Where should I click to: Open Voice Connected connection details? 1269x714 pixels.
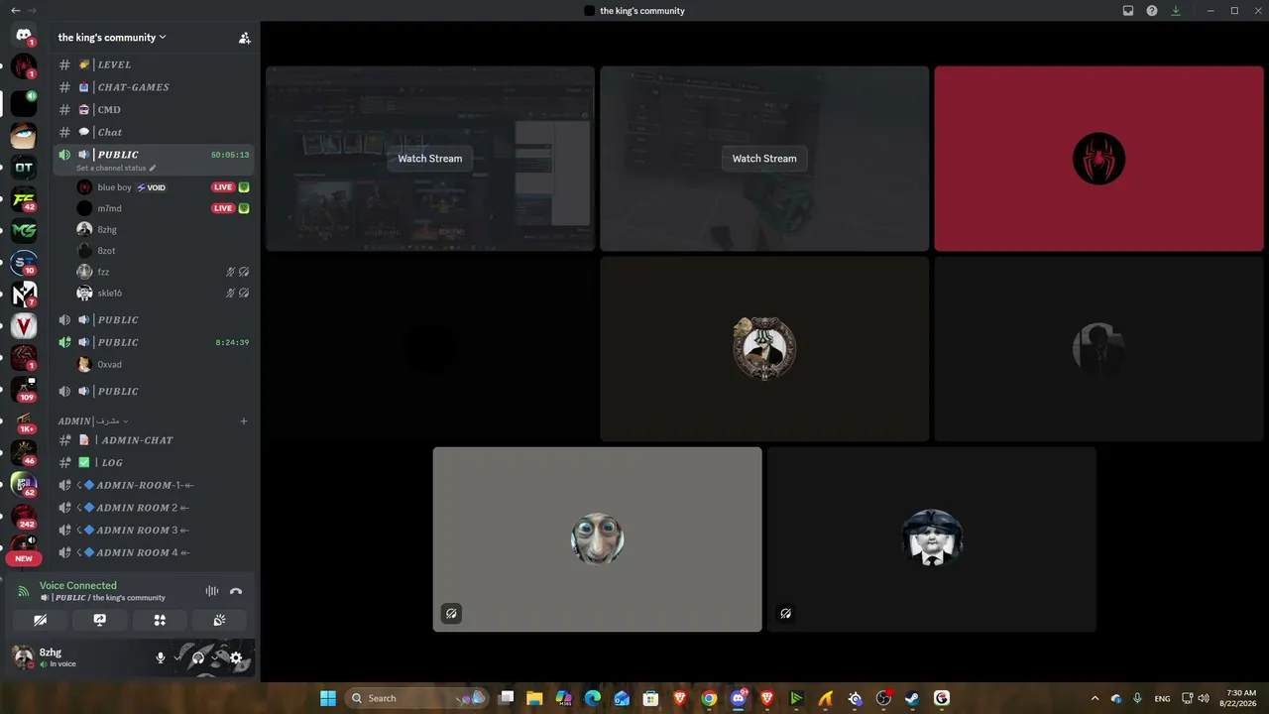coord(78,586)
